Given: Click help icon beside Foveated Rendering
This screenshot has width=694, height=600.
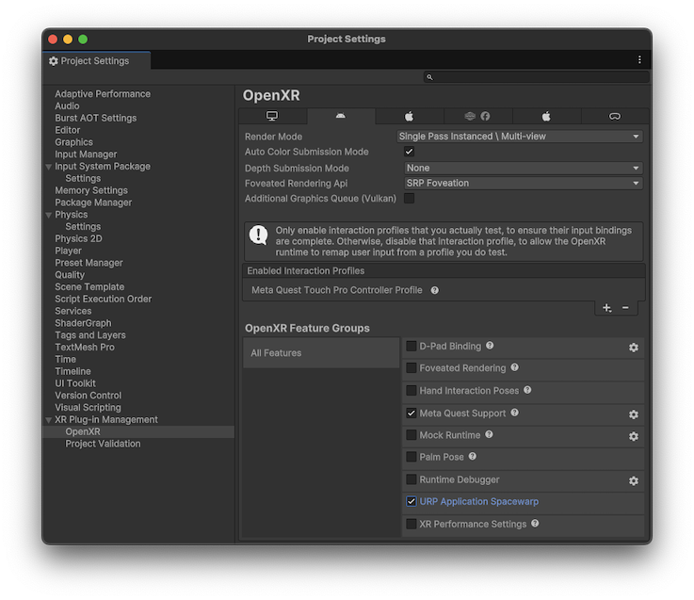Looking at the screenshot, I should (x=514, y=368).
